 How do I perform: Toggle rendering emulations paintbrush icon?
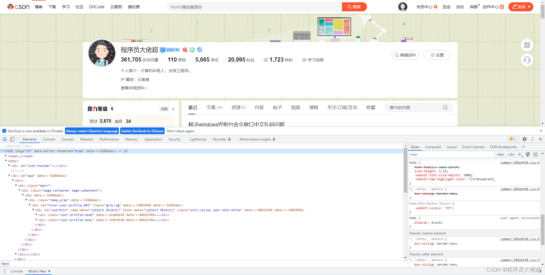528,154
